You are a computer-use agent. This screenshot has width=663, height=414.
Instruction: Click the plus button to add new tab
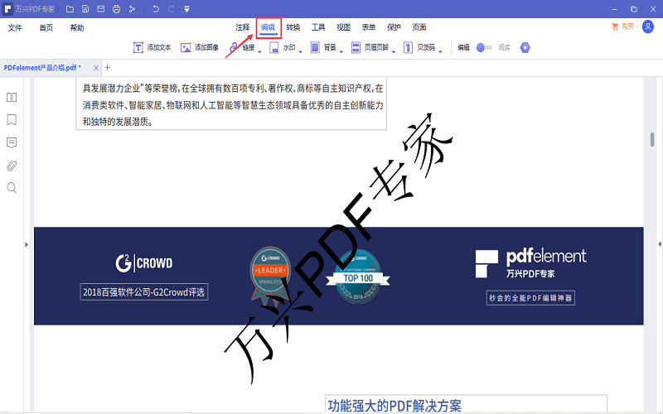[x=108, y=68]
